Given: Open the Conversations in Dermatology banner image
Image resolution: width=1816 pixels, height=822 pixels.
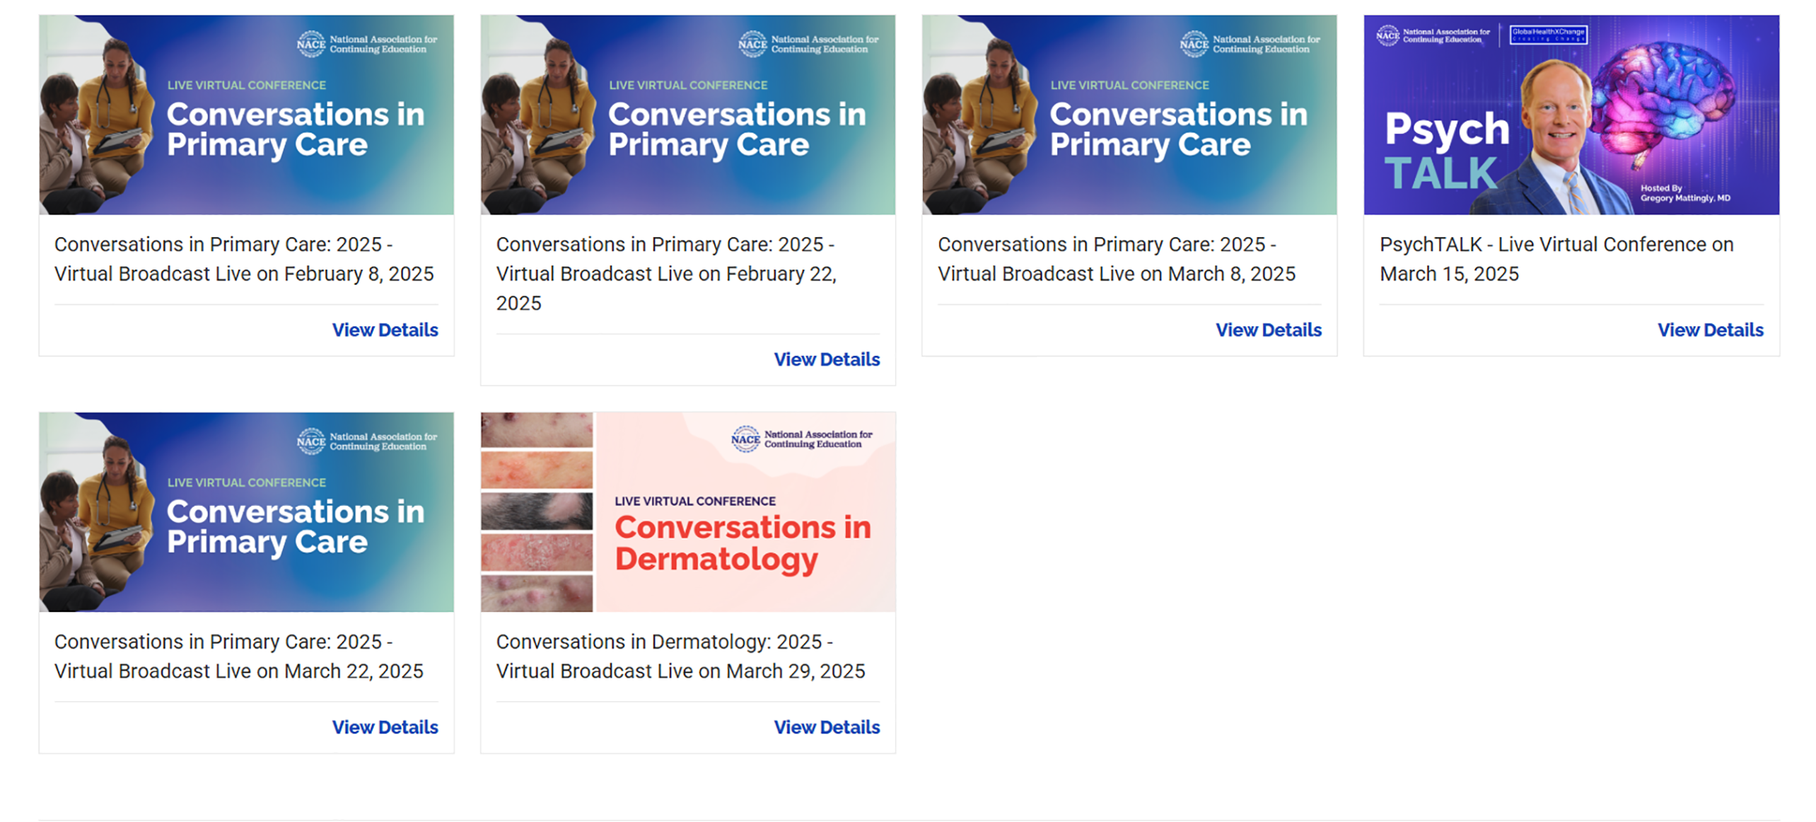Looking at the screenshot, I should [x=687, y=512].
